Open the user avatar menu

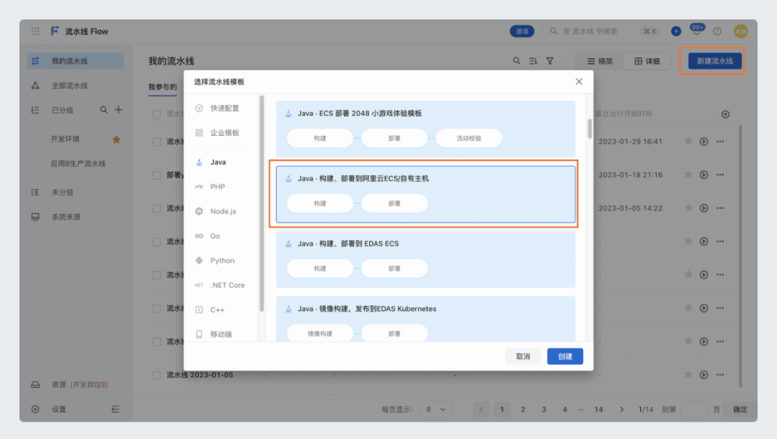pyautogui.click(x=741, y=31)
